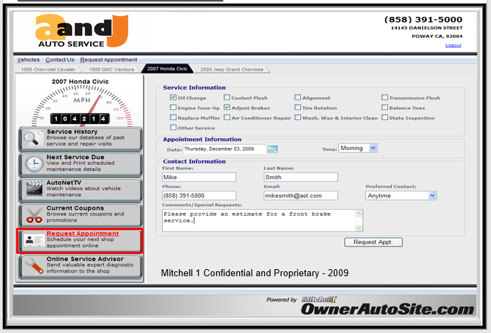Open the AutoNetTV clapperboard icon
The height and width of the screenshot is (333, 491).
coord(33,189)
